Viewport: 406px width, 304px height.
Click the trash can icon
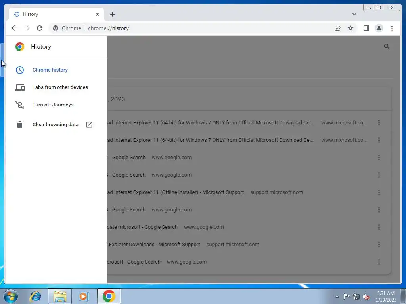(x=20, y=125)
